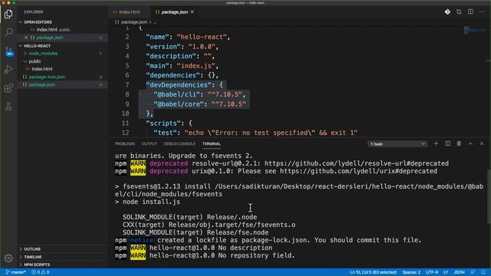Click the GitLens diamond icon in editor toolbar
The image size is (491, 276).
447,12
